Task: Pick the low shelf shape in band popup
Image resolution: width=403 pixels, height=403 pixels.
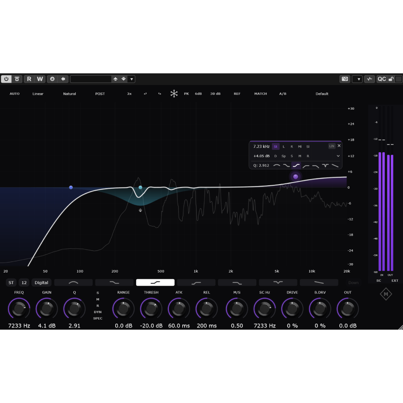Action: pyautogui.click(x=286, y=165)
